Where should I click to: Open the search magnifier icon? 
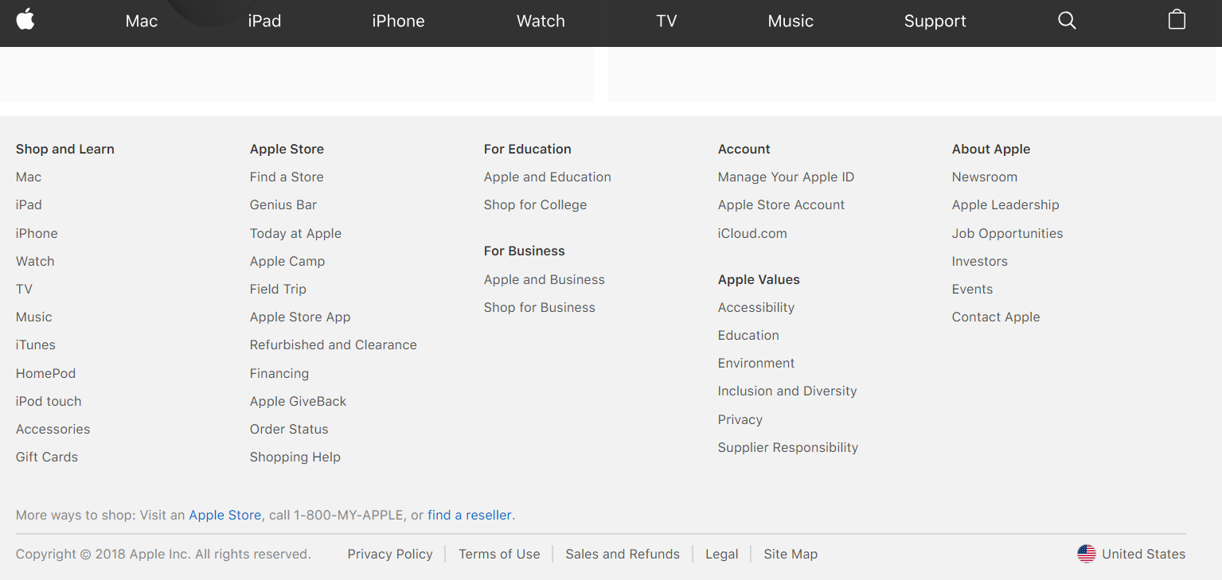(x=1067, y=21)
